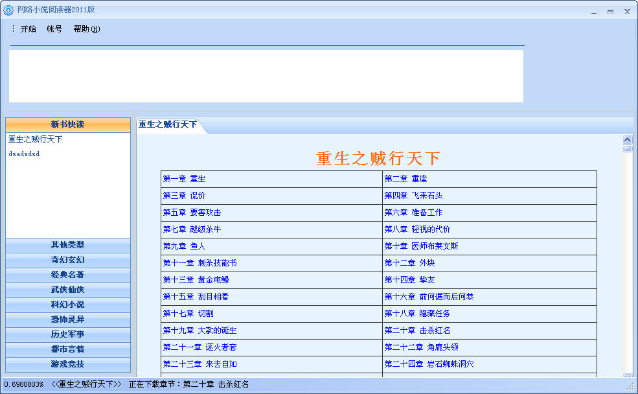
Task: Open chapter 第十五章 刮目相看
Action: [x=196, y=297]
